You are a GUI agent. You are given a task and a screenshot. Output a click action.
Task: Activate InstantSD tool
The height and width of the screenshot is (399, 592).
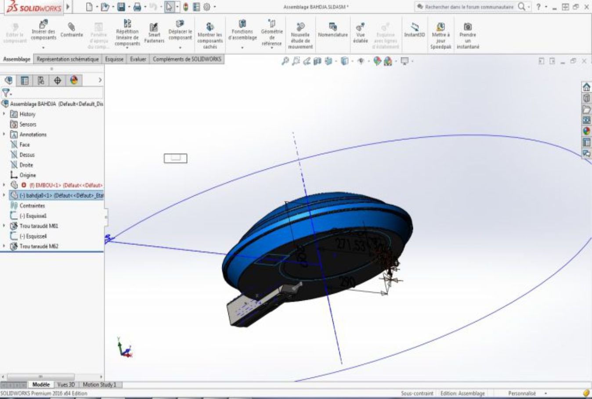(414, 27)
